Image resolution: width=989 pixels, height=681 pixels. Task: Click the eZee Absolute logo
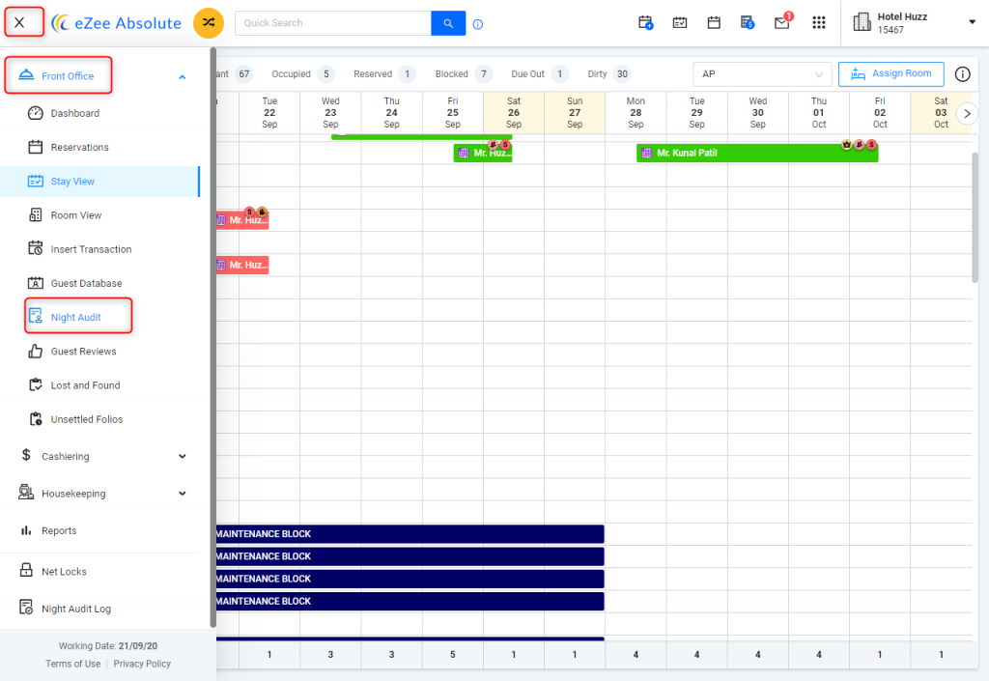[117, 23]
